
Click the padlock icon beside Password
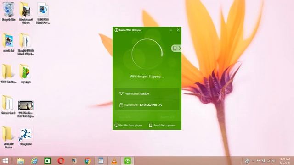[x=121, y=105]
